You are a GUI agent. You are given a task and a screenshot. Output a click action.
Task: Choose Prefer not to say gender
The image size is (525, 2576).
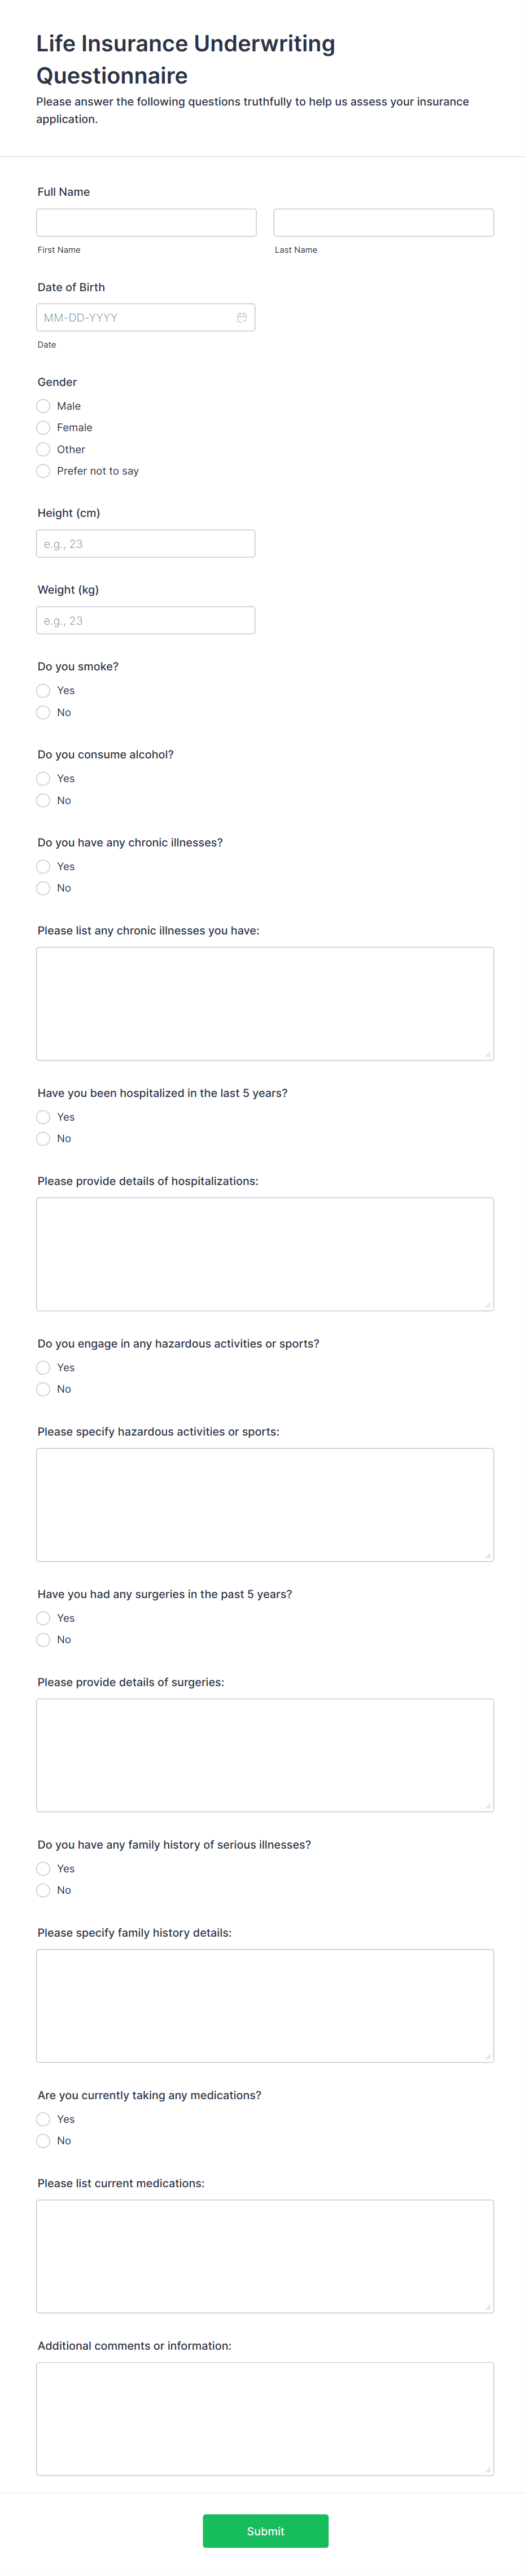(x=43, y=471)
